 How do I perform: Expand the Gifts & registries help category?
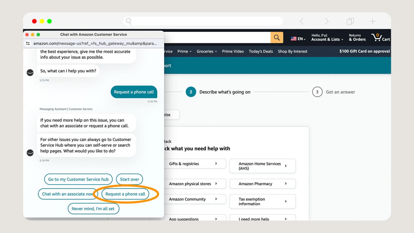[194, 163]
